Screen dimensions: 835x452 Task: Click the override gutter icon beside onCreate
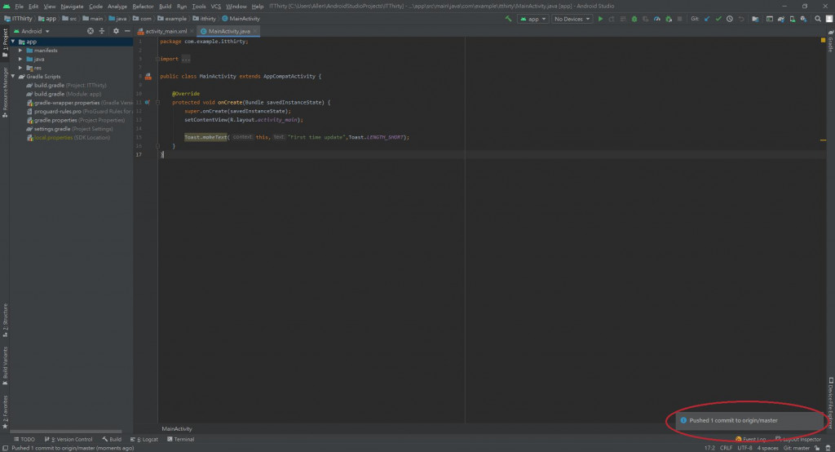[148, 102]
